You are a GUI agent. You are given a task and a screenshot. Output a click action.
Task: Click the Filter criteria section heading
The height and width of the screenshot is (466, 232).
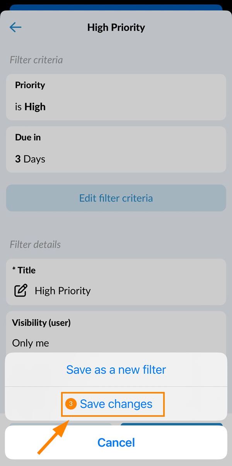point(36,60)
